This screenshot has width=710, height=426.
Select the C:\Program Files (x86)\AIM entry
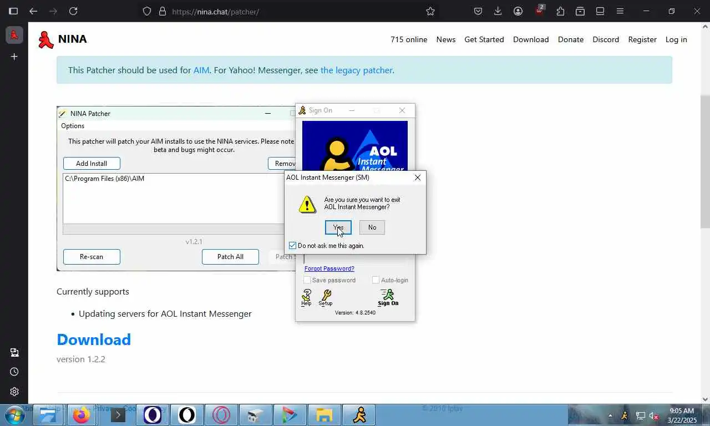[104, 179]
